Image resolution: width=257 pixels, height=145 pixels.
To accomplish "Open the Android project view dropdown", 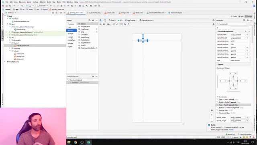I will point(11,12).
